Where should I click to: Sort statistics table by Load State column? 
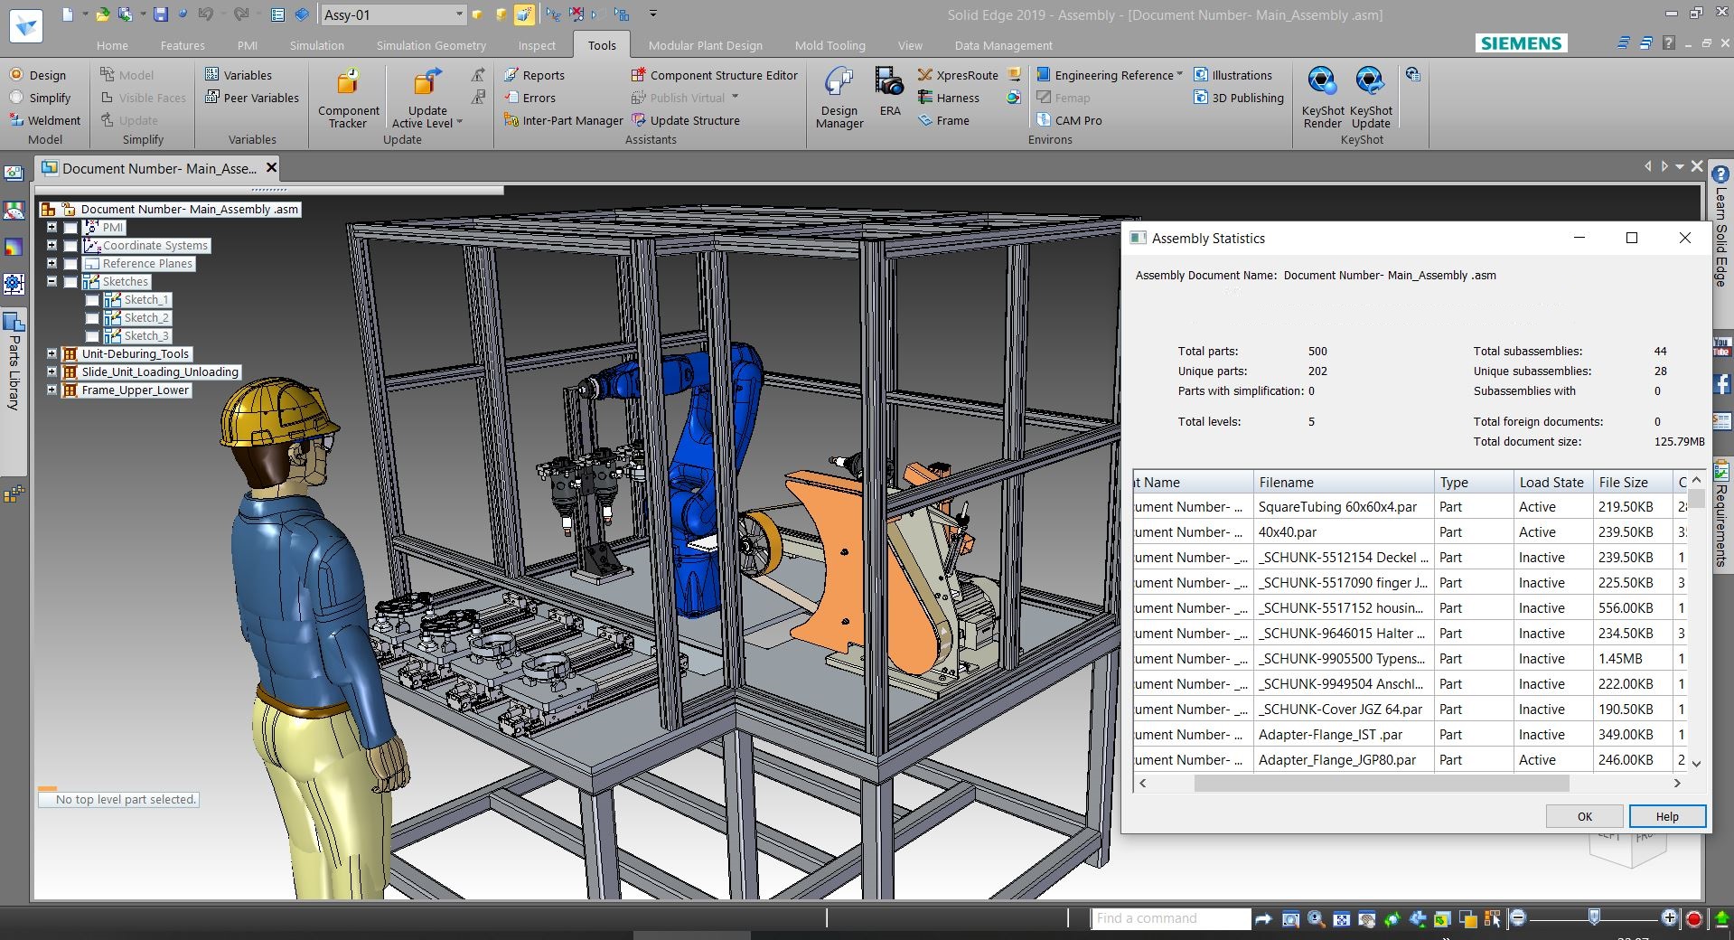(x=1553, y=482)
